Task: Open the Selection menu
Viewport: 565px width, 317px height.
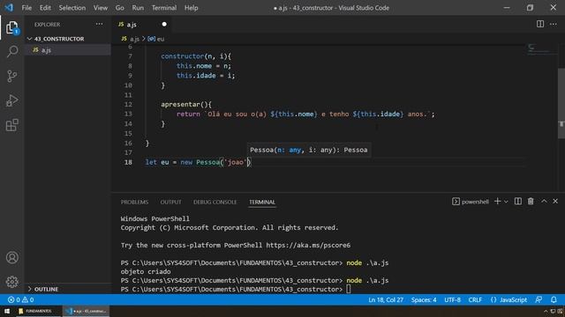Action: click(x=72, y=8)
